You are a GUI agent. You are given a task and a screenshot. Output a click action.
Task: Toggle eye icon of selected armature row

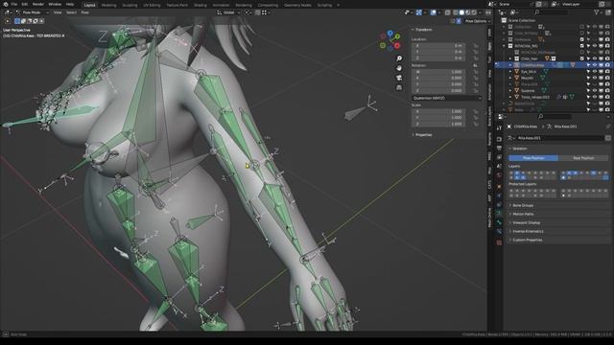pos(595,65)
